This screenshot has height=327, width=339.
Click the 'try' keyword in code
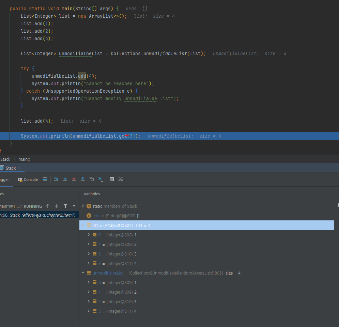[x=25, y=69]
